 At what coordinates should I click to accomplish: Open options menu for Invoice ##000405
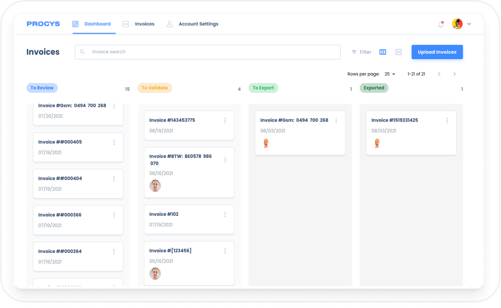114,142
